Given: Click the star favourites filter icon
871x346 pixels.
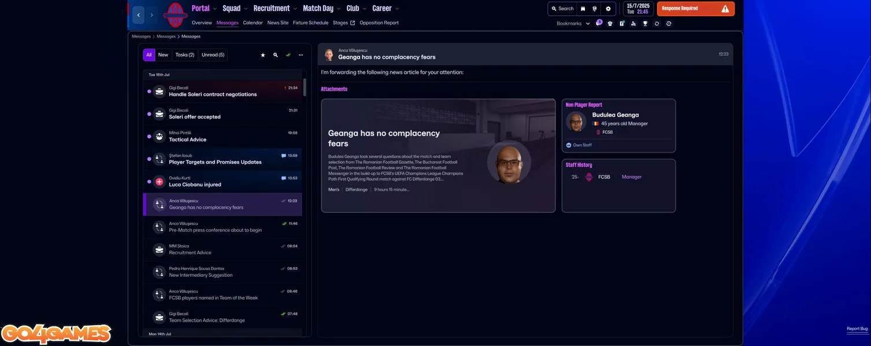Looking at the screenshot, I should coord(263,55).
